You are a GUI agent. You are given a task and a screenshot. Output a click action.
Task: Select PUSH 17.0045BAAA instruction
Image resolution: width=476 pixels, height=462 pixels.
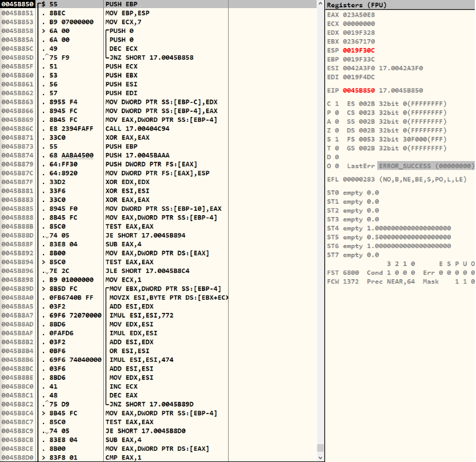point(137,155)
